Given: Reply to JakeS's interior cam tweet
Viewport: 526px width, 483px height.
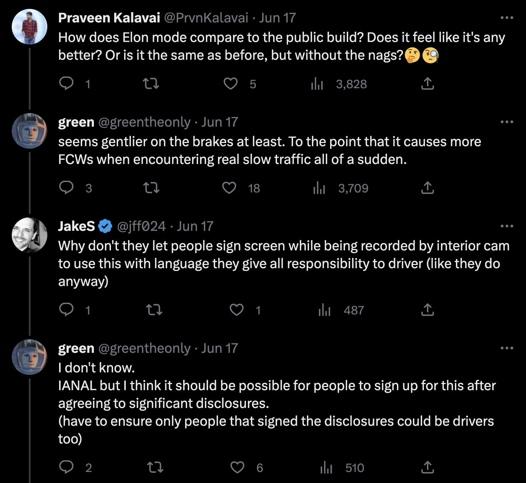Looking at the screenshot, I should (x=66, y=310).
